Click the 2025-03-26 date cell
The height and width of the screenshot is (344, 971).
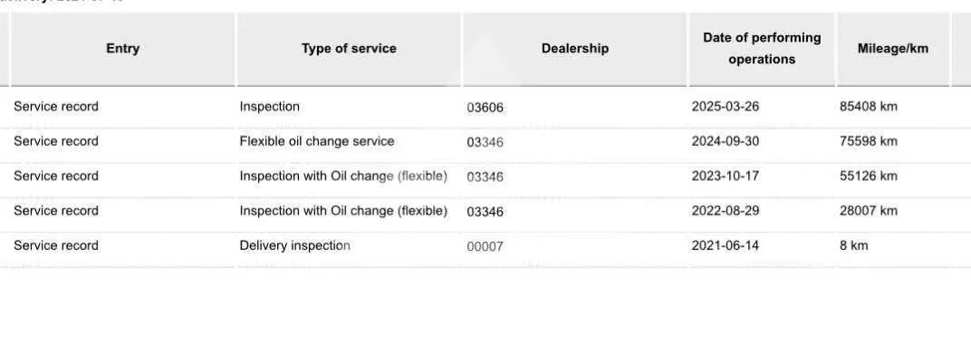(726, 107)
